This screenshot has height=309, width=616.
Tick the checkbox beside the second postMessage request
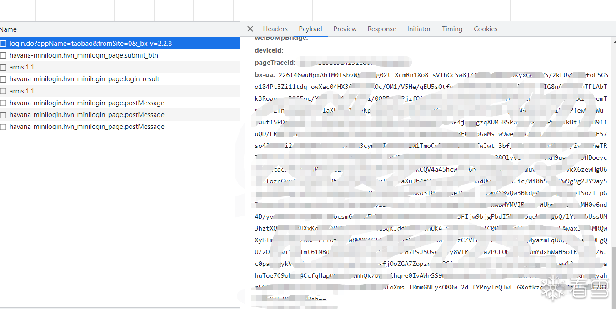pos(3,115)
